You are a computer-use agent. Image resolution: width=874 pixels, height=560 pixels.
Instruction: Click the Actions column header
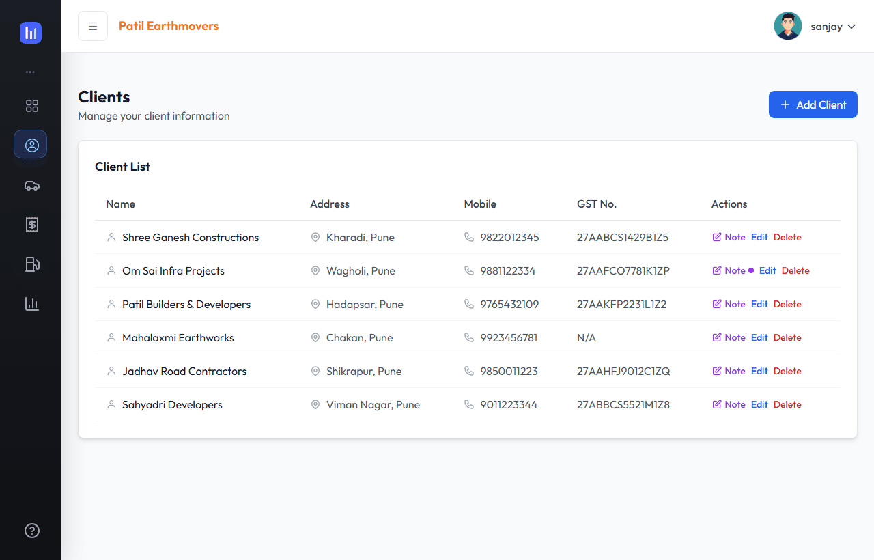729,204
